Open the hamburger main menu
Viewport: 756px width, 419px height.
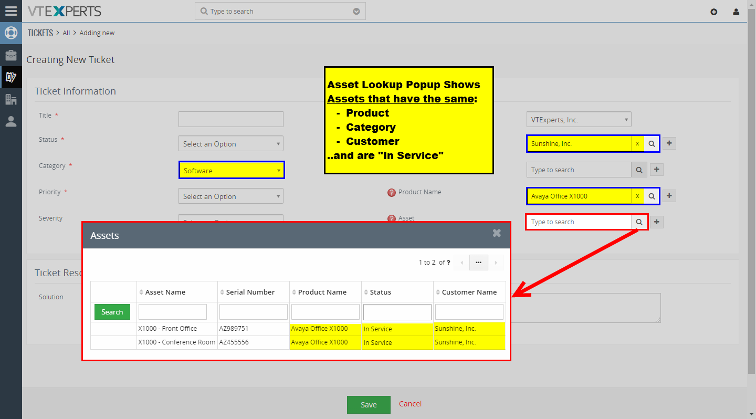click(x=11, y=11)
